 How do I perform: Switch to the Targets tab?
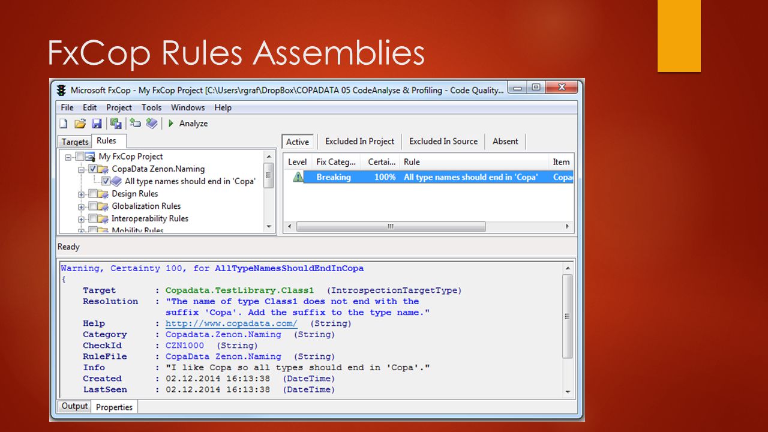(x=75, y=142)
